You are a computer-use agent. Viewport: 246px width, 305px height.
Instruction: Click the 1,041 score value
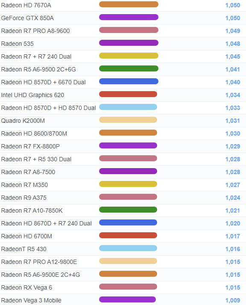232,69
